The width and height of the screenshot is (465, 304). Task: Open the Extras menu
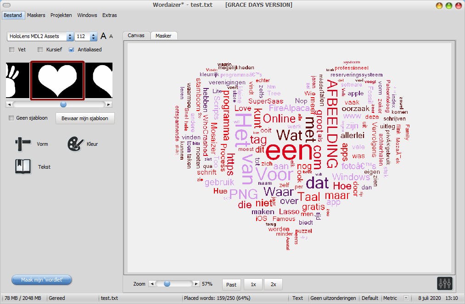[110, 15]
